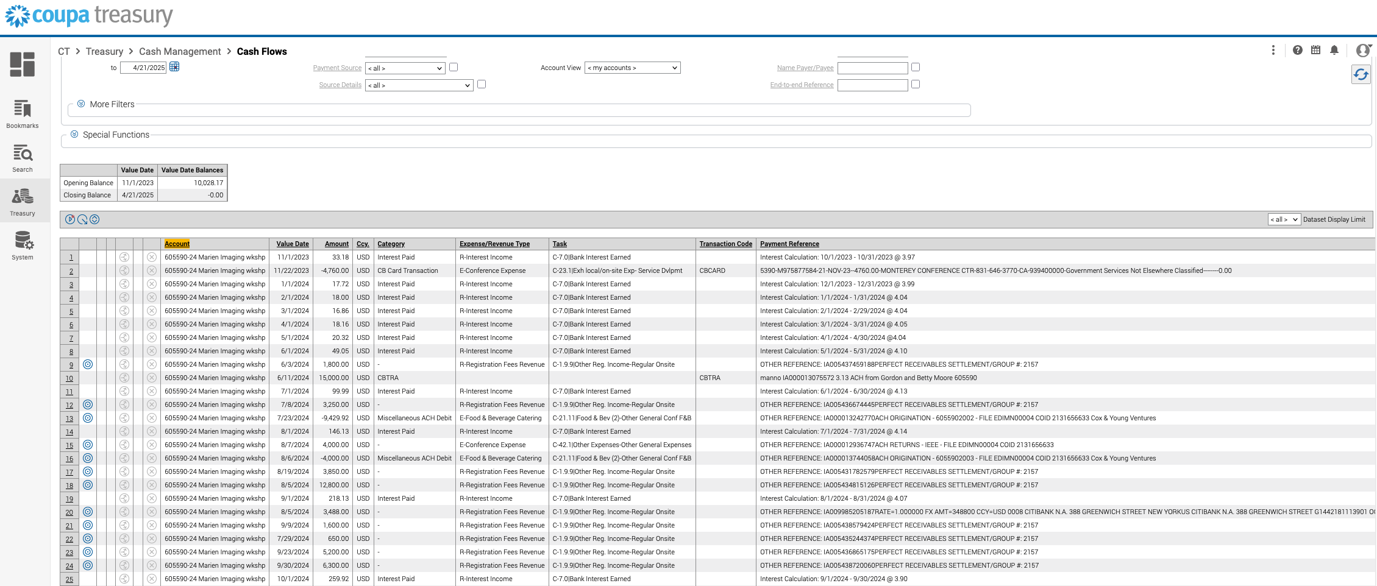Viewport: 1377px width, 586px height.
Task: Click the split arrows icon in row 1
Action: coord(124,257)
